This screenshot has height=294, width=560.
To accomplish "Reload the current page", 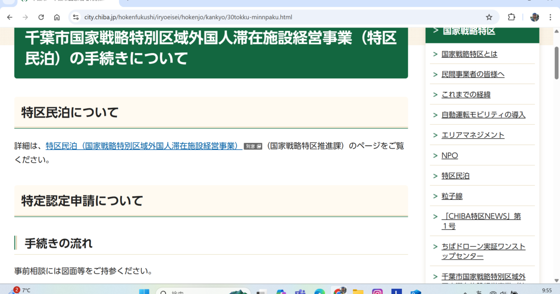I will point(41,17).
